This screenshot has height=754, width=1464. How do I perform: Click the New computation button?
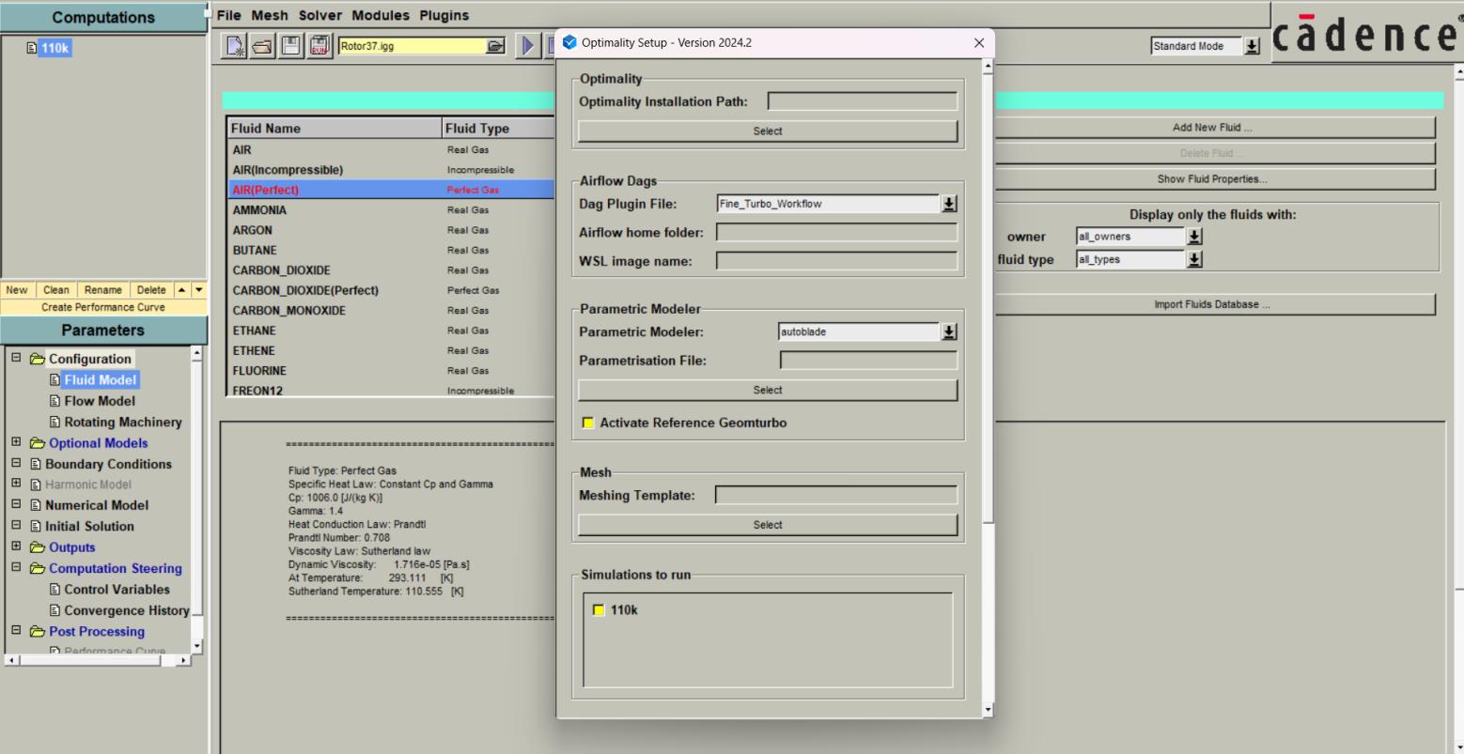point(17,290)
